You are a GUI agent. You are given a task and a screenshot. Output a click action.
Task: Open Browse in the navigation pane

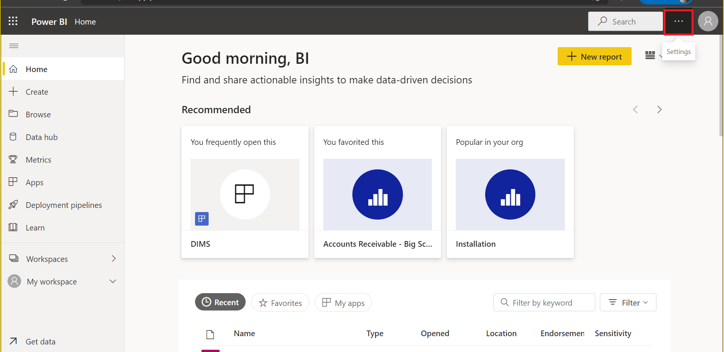[63, 114]
